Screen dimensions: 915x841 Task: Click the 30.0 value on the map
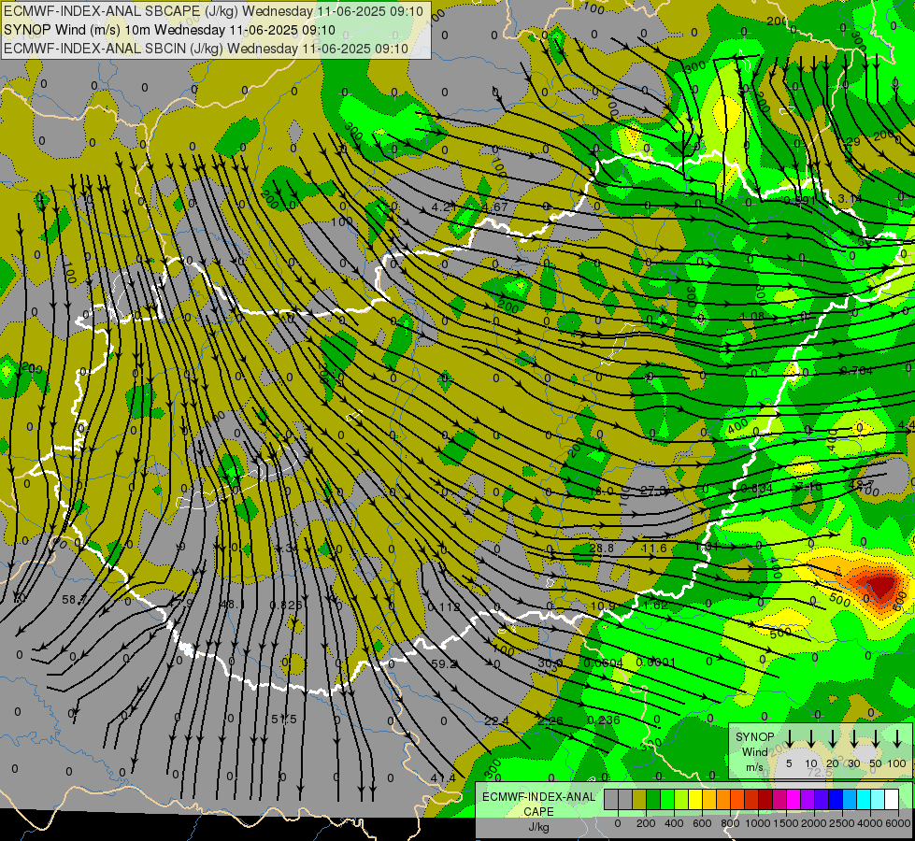[550, 663]
